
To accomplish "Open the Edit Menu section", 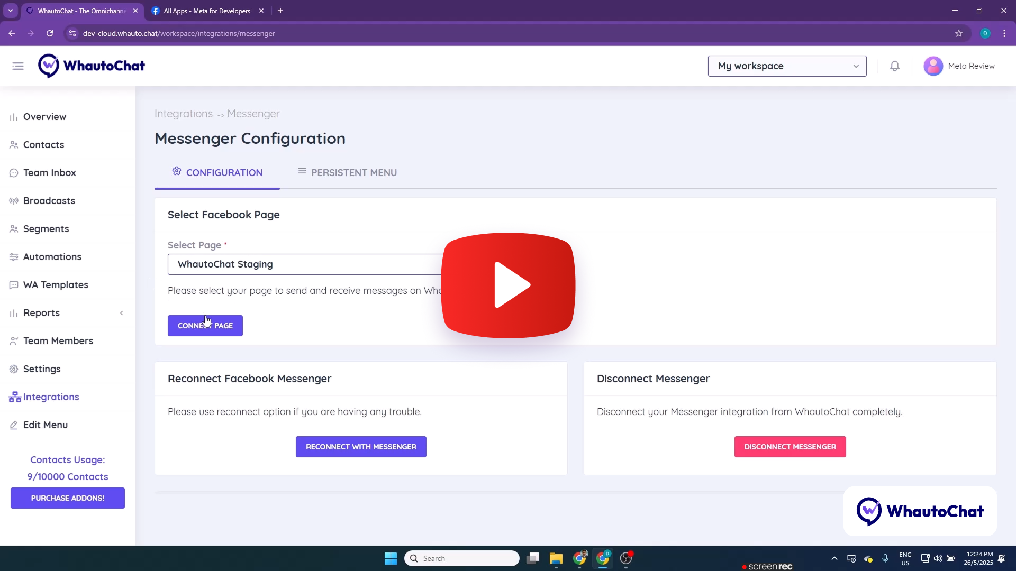I will 45,424.
